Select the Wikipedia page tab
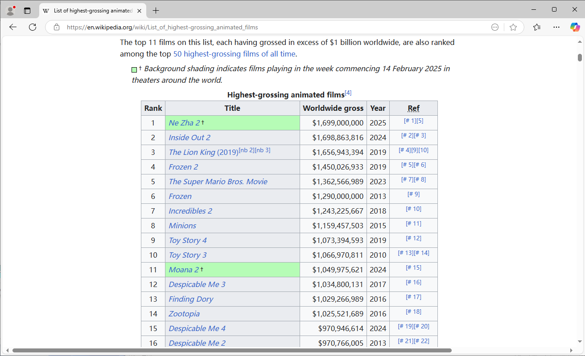 pos(93,11)
